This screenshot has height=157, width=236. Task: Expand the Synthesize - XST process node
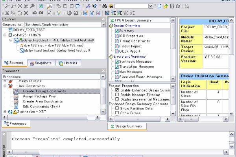pos(5,112)
